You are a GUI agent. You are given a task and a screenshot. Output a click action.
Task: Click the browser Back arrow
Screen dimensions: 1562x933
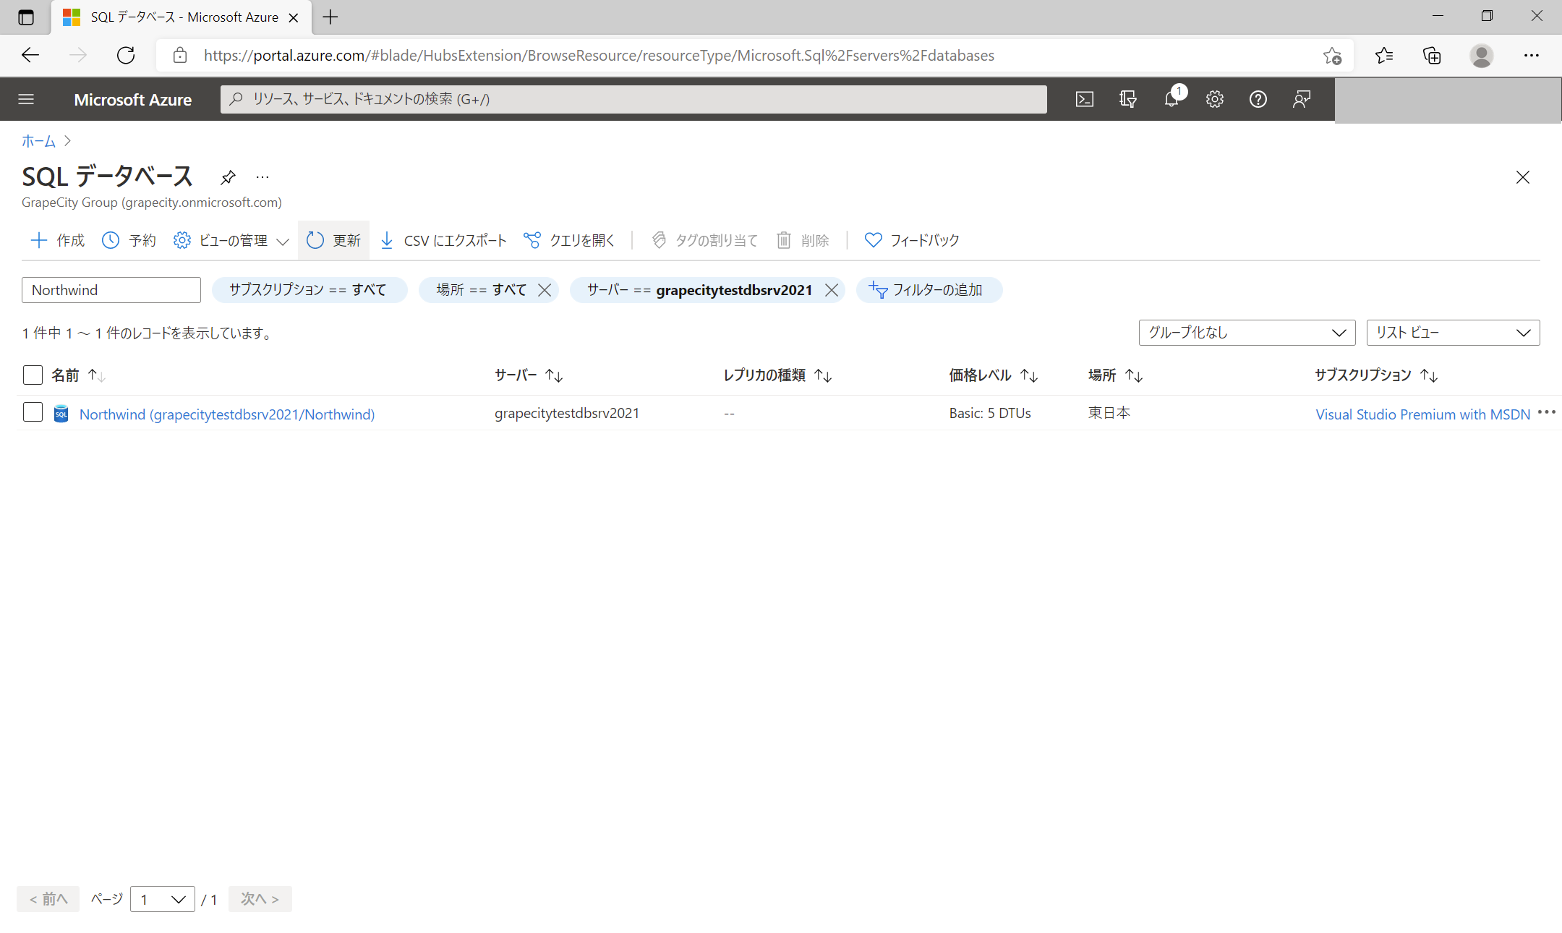click(30, 55)
